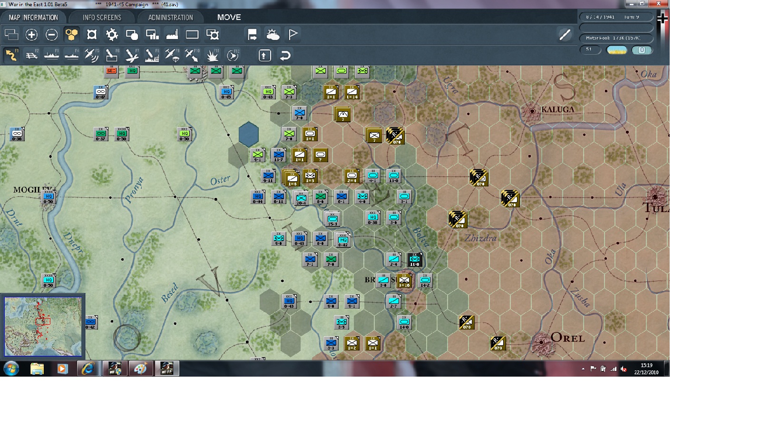Open Paint from the taskbar
This screenshot has height=428, width=761.
140,369
